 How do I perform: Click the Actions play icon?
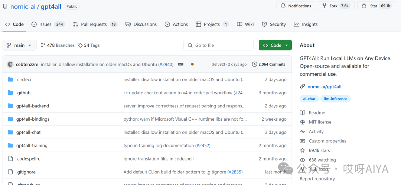click(167, 24)
